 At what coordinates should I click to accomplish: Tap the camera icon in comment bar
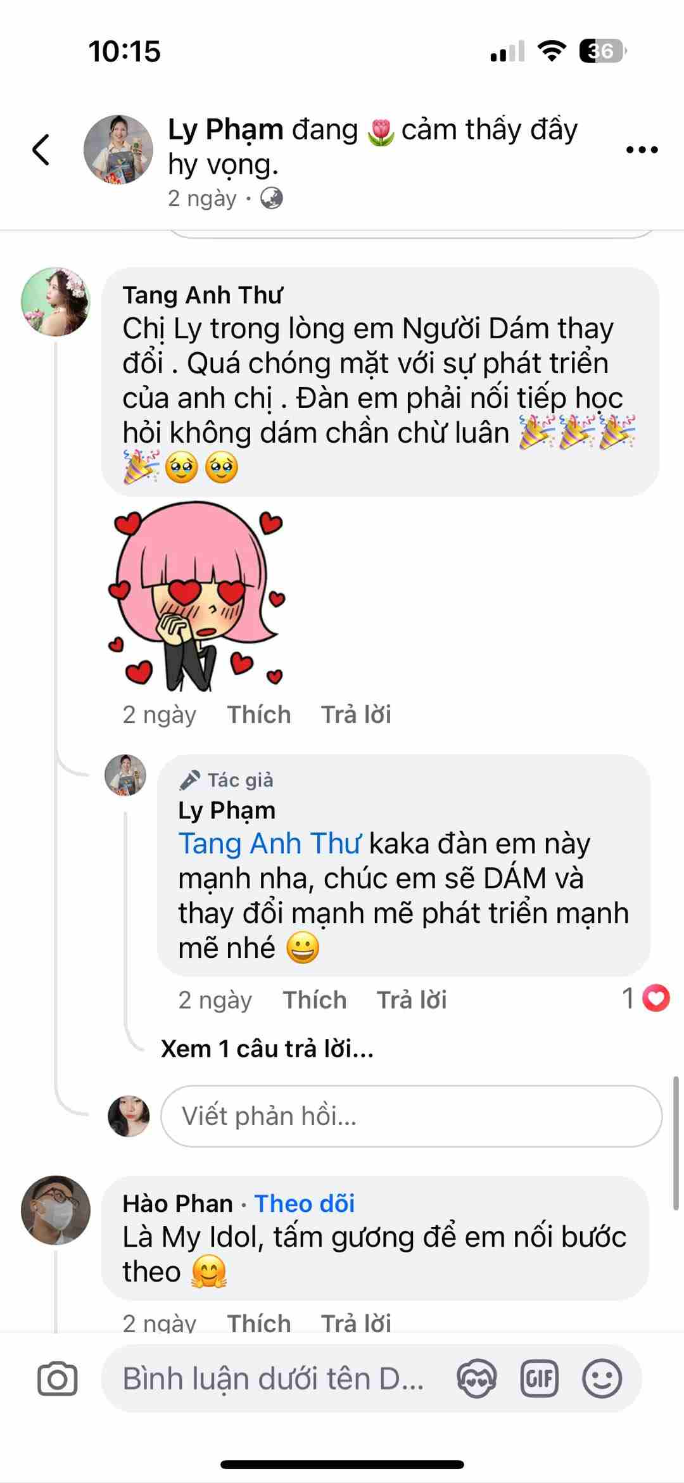coord(57,1378)
